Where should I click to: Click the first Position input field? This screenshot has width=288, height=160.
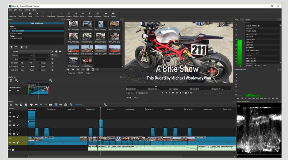click(26, 55)
